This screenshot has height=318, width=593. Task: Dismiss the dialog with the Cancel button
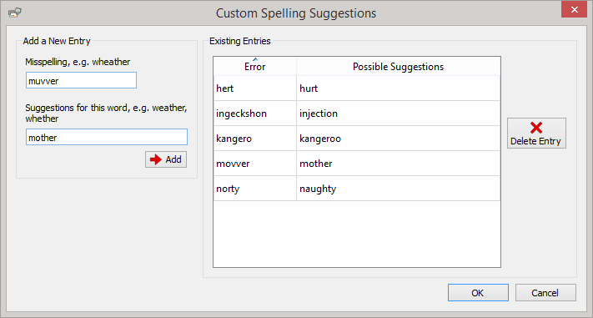[x=545, y=293]
